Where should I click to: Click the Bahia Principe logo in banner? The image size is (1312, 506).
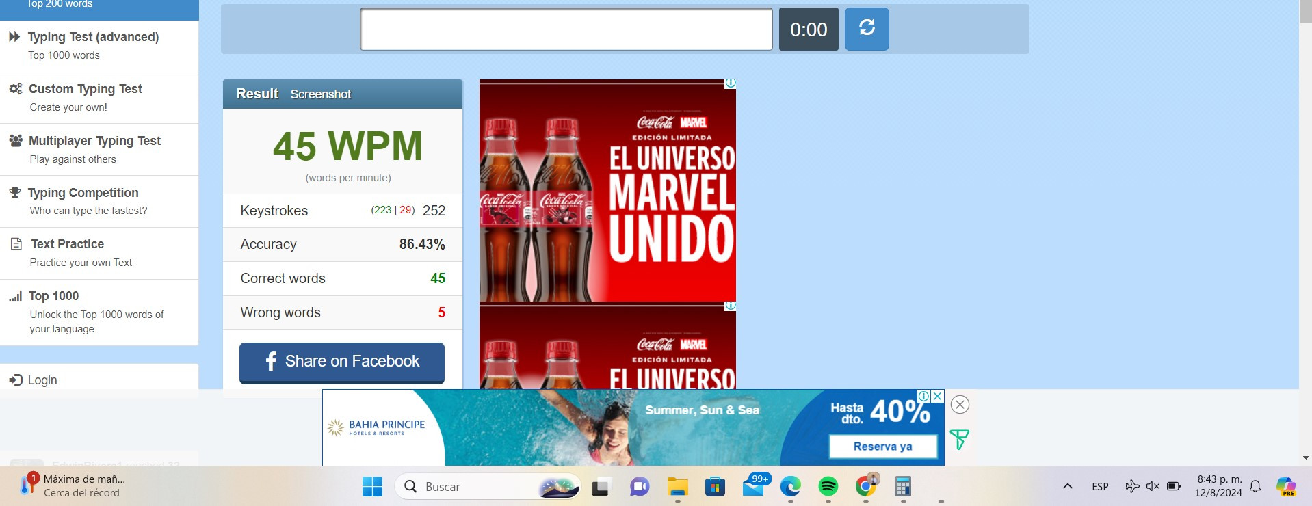click(376, 427)
